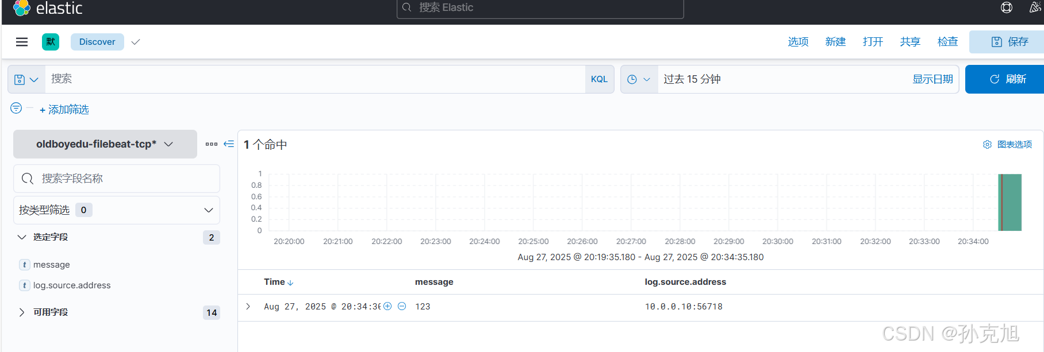The width and height of the screenshot is (1044, 352).
Task: Click the Discover breadcrumb tab
Action: [97, 42]
